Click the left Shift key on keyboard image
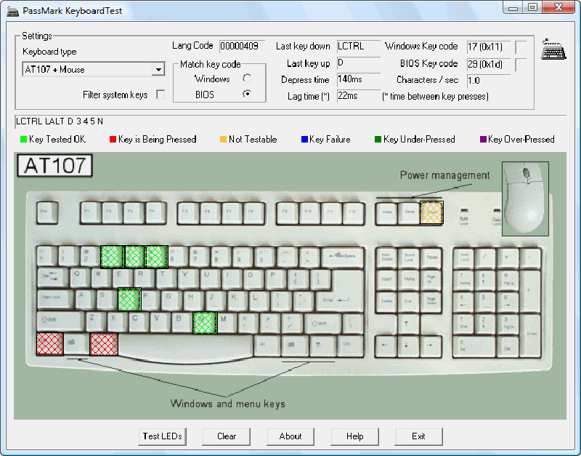Screen dimensions: 581x456 [60, 321]
